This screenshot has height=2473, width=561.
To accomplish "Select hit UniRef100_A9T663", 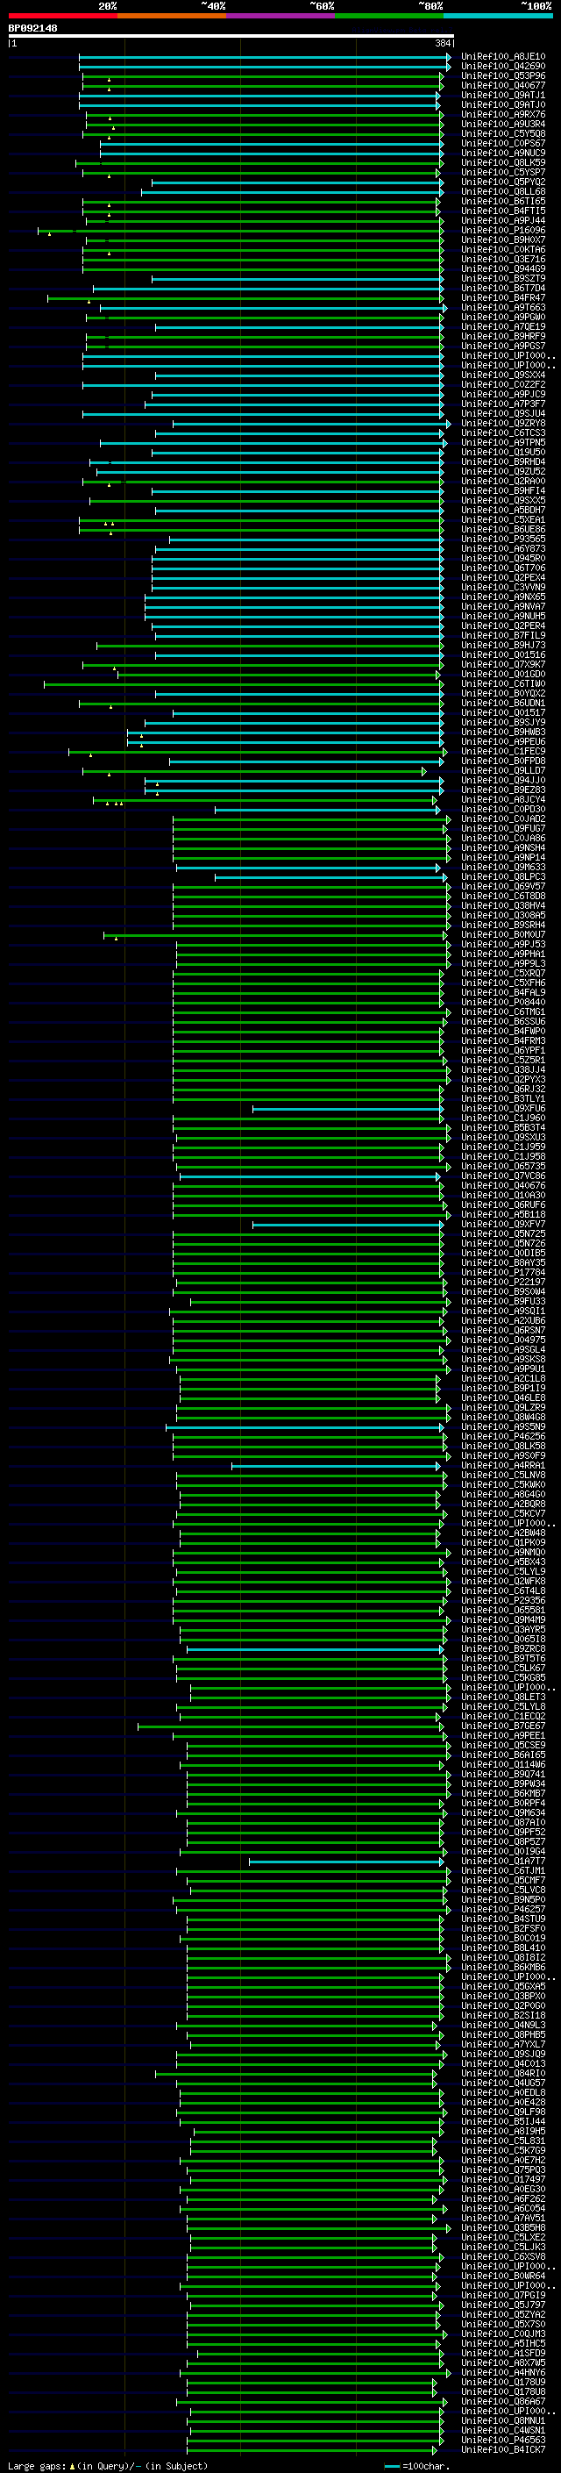I will [x=502, y=307].
